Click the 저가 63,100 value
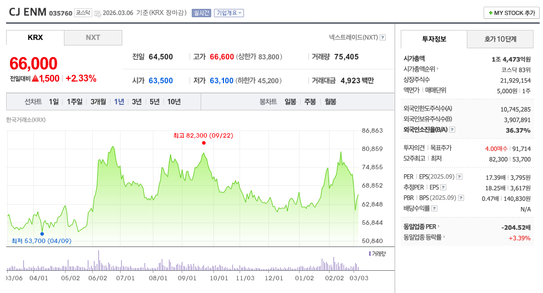The image size is (543, 293). click(222, 80)
